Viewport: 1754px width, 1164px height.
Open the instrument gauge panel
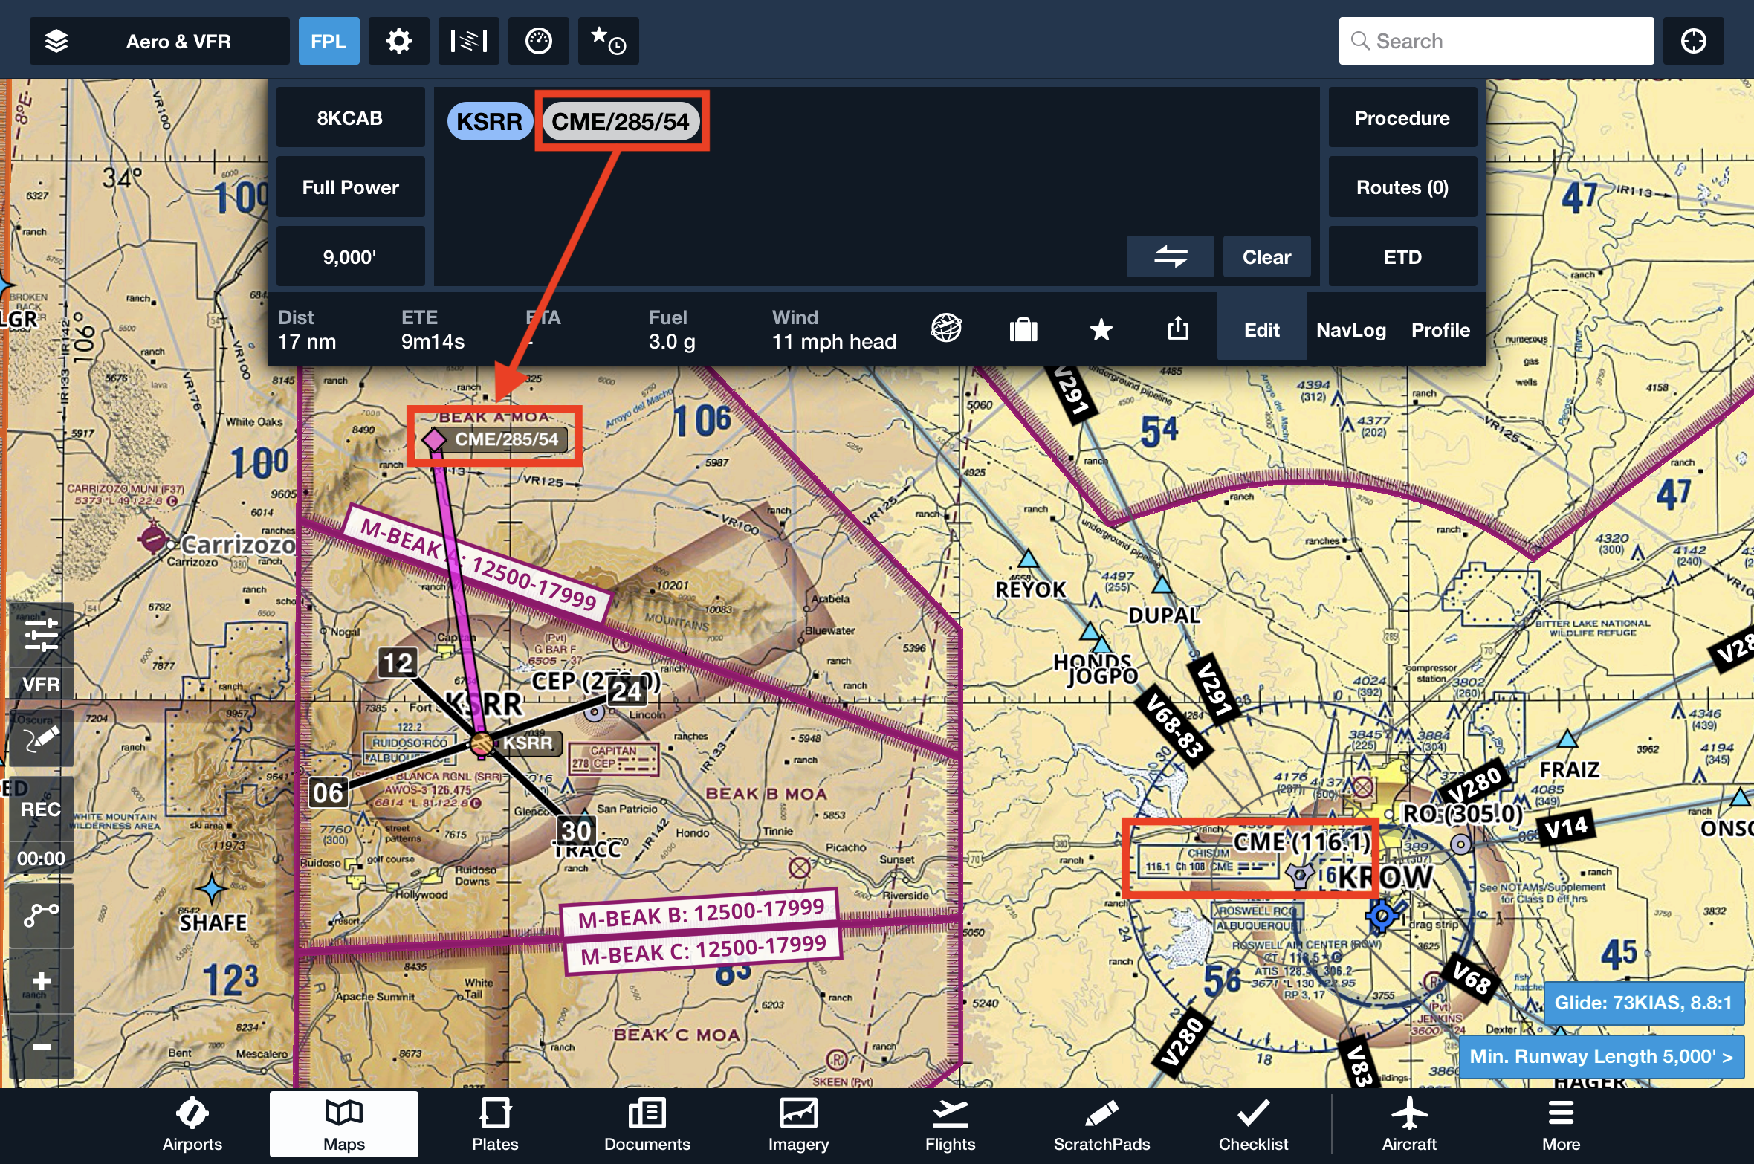538,41
